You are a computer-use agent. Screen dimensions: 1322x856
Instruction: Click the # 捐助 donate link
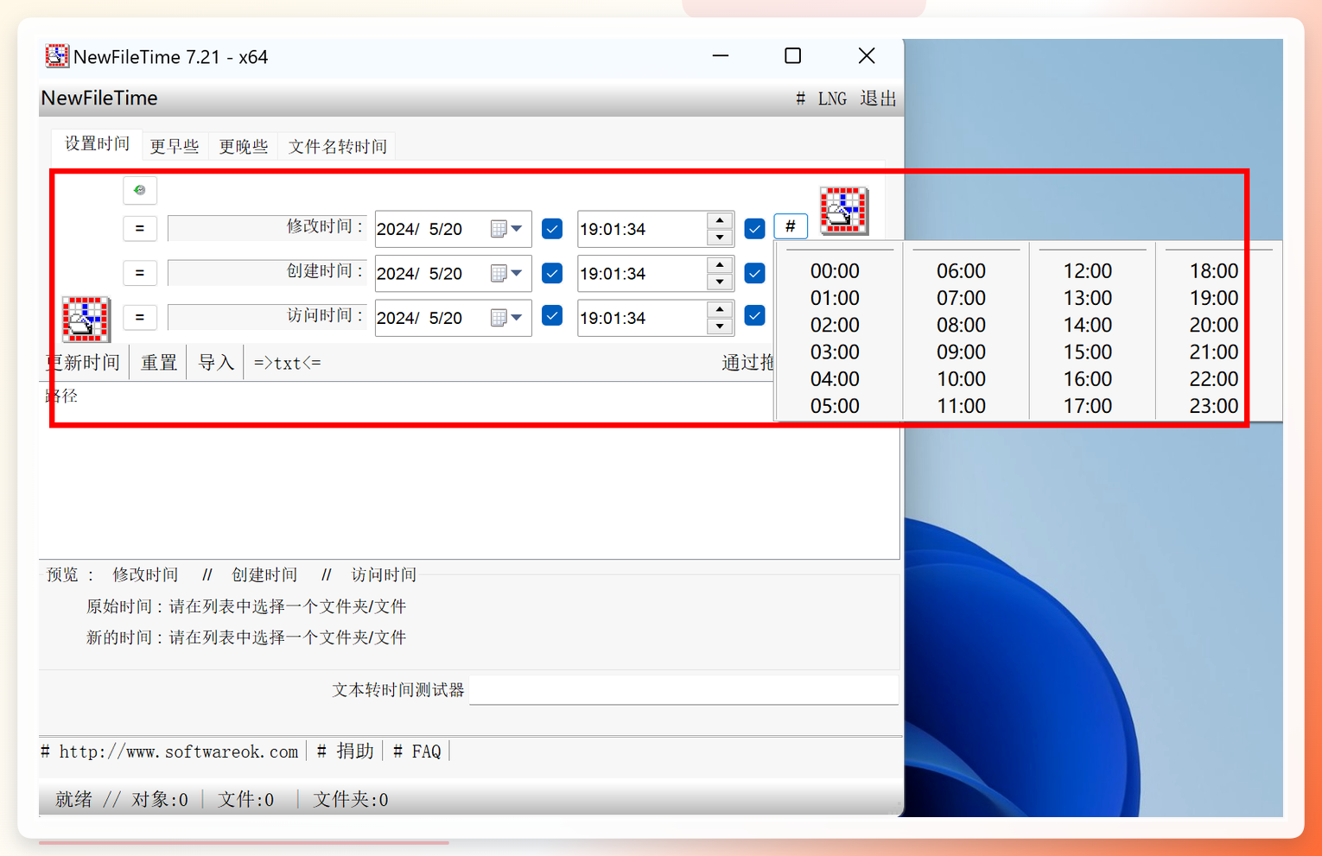pyautogui.click(x=345, y=751)
